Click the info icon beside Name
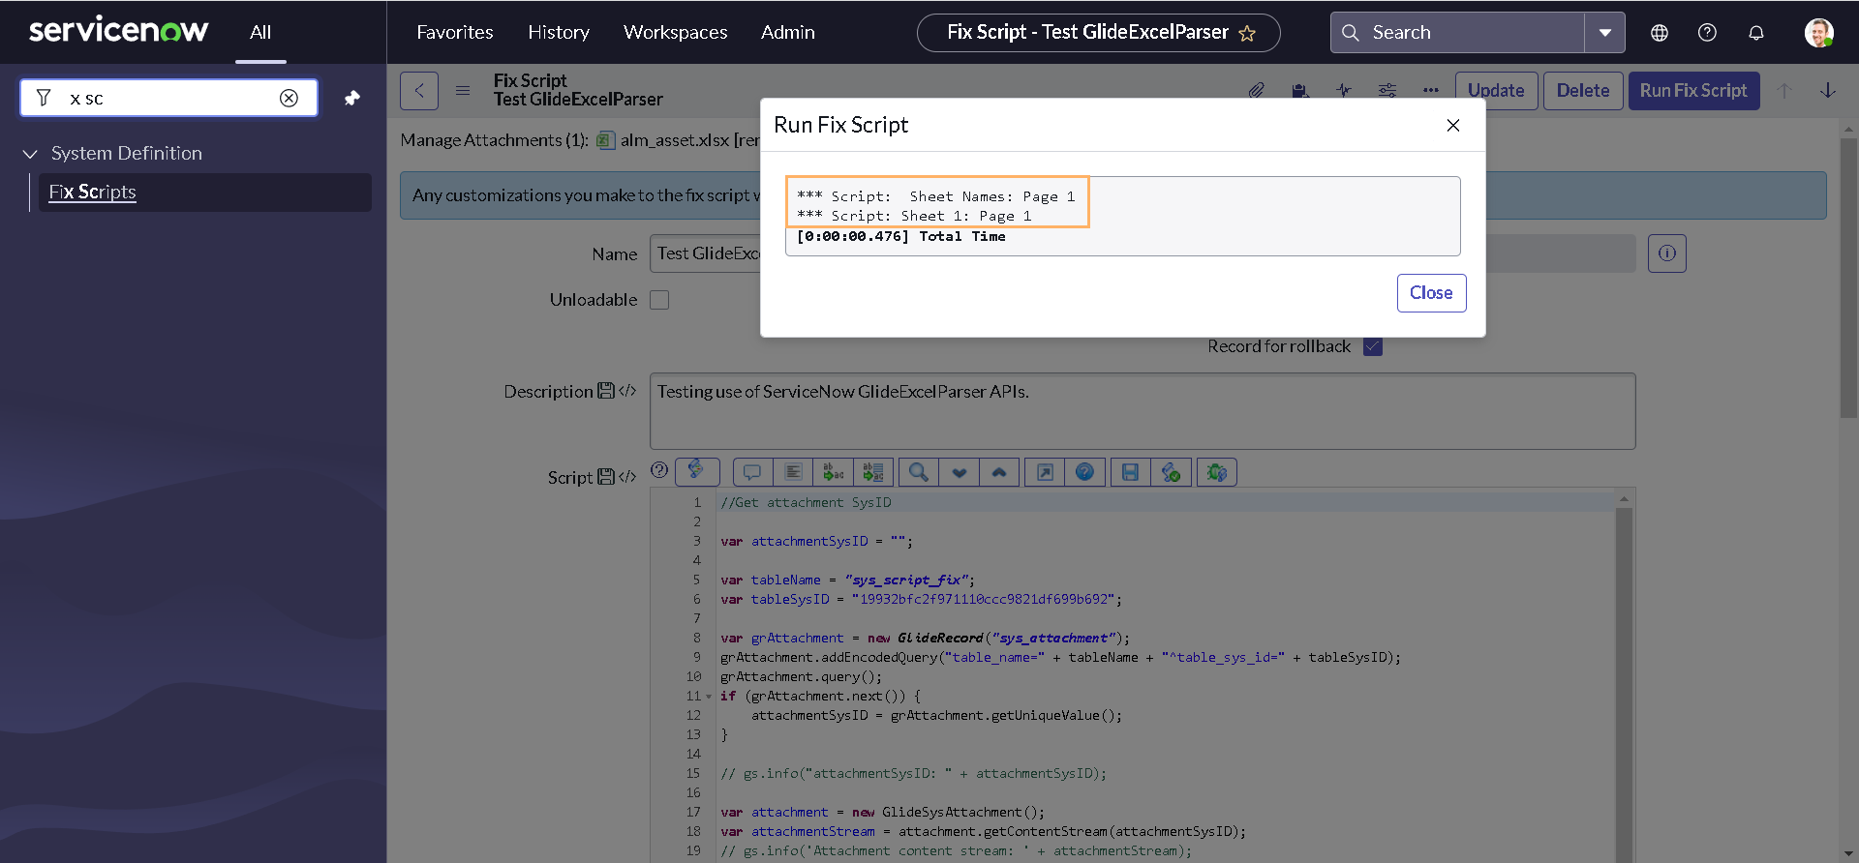The image size is (1859, 863). pyautogui.click(x=1666, y=253)
